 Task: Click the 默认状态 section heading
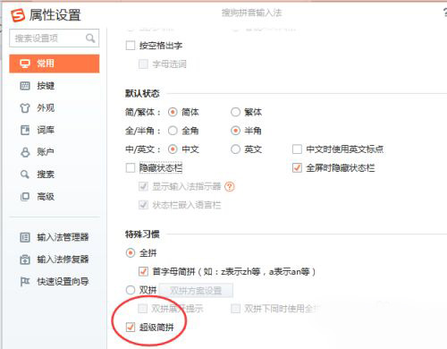click(142, 94)
